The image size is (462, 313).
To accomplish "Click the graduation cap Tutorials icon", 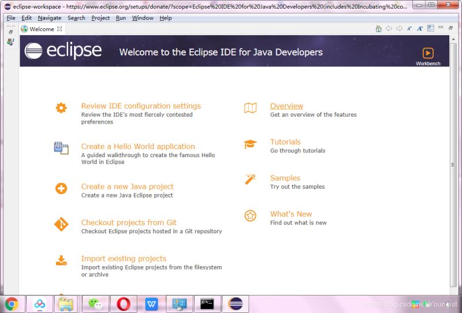I will coord(250,144).
